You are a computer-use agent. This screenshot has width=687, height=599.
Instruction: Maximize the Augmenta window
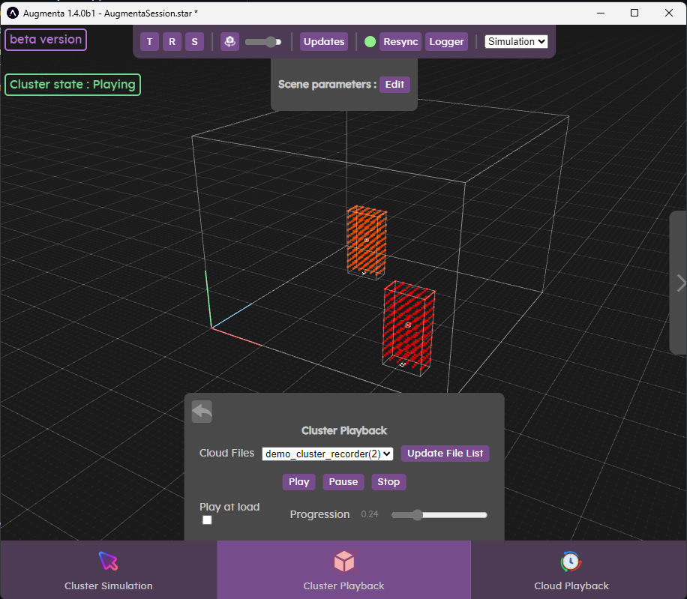[x=634, y=13]
